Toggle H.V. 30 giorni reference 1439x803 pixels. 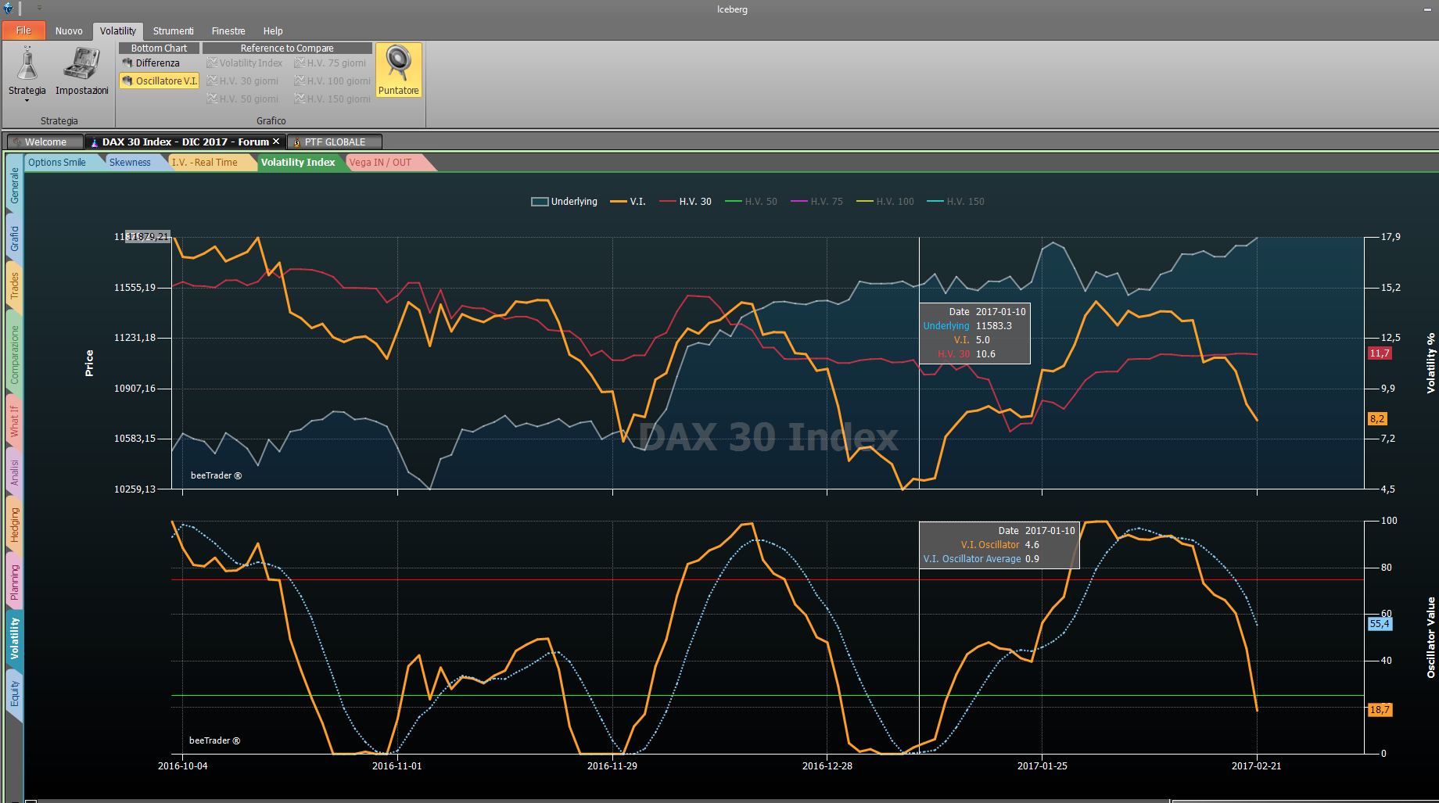point(242,81)
